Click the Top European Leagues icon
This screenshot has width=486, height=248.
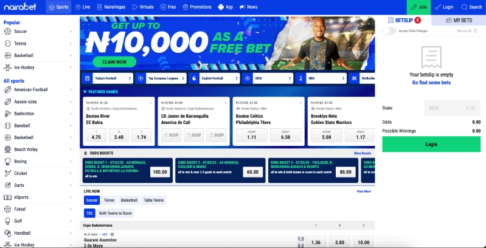click(x=141, y=78)
